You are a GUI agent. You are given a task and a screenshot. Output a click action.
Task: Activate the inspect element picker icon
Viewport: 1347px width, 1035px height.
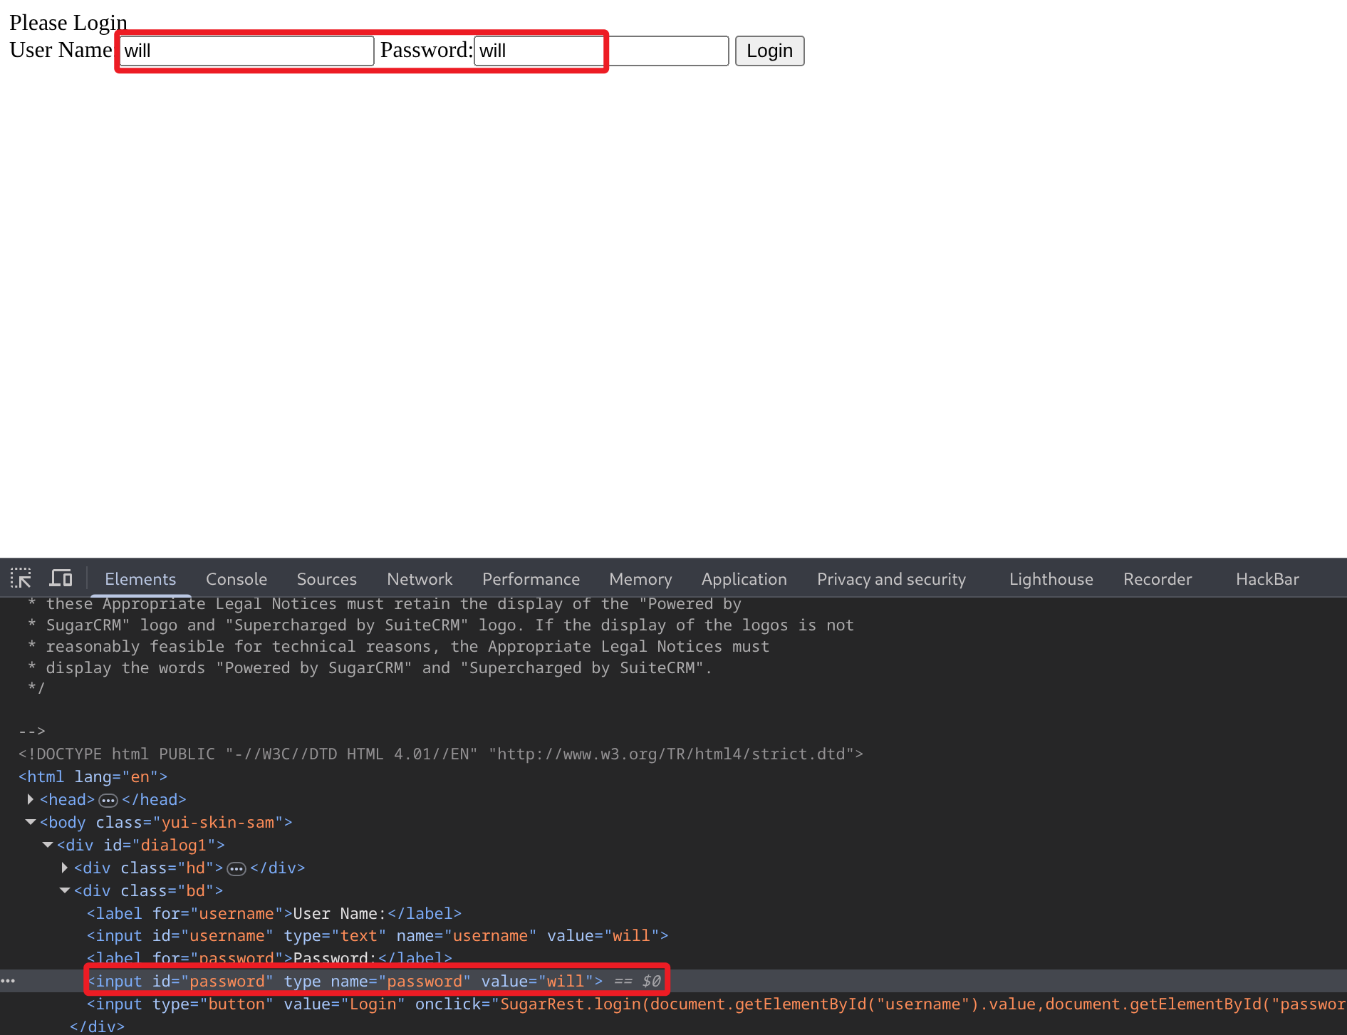tap(21, 578)
